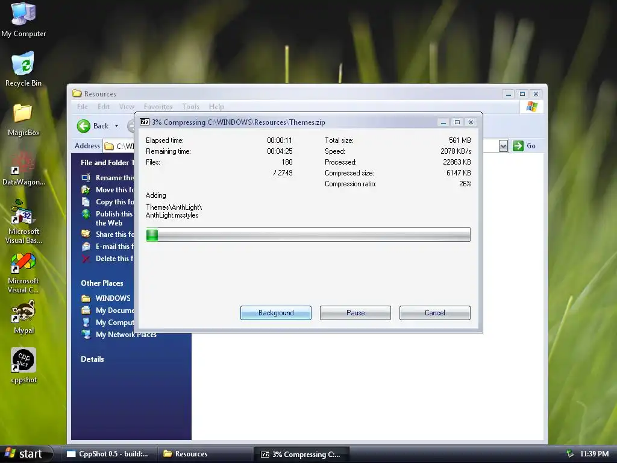Click the Copy this folder icon
The width and height of the screenshot is (617, 463).
pyautogui.click(x=86, y=201)
